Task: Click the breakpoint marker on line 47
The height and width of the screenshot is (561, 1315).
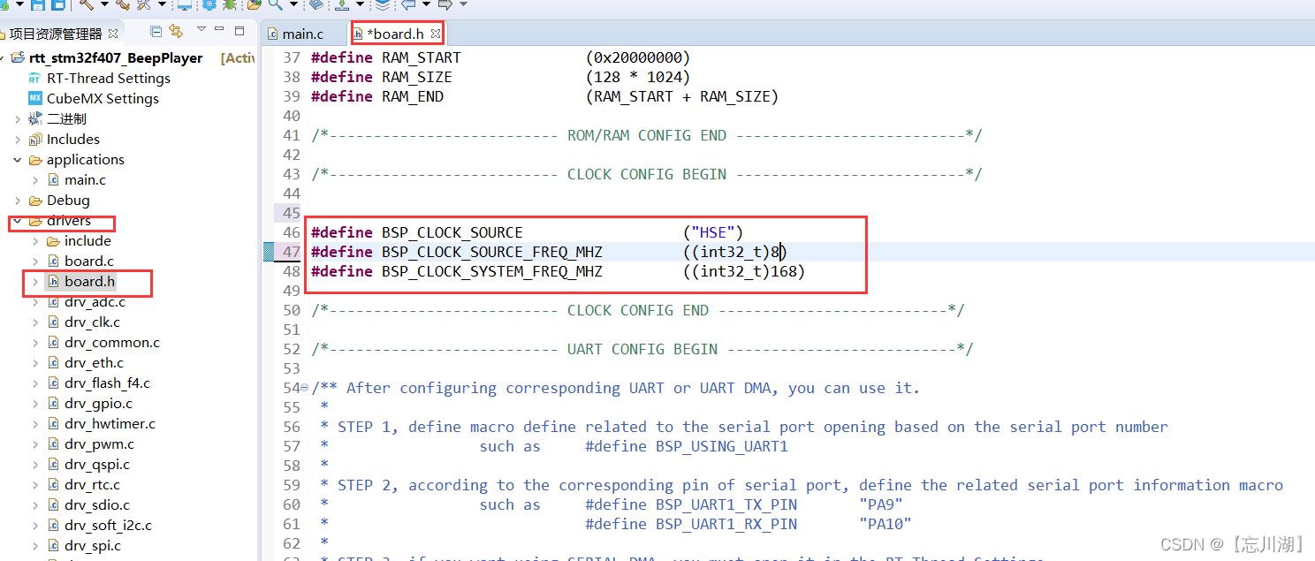Action: coord(267,252)
